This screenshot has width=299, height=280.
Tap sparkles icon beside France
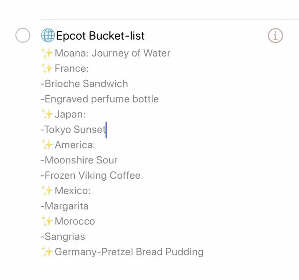47,69
